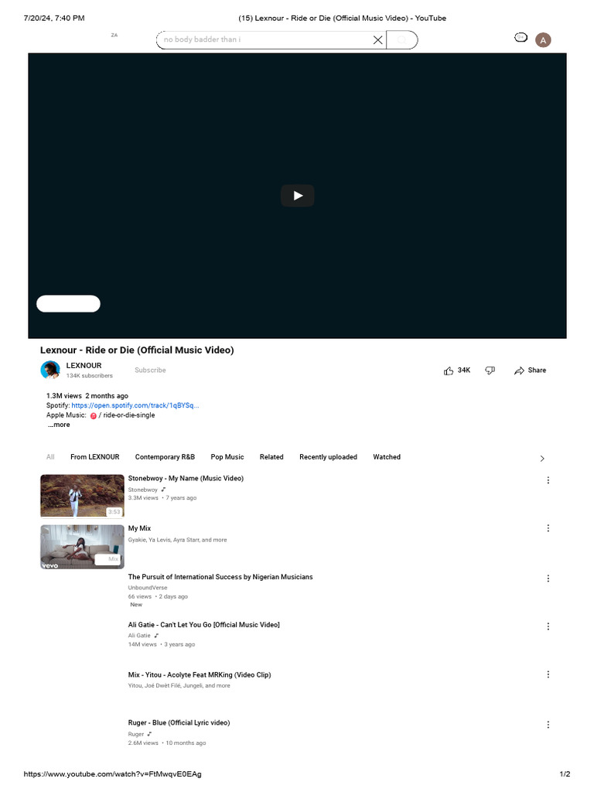The image size is (594, 792).
Task: Open the notifications bell icon
Action: click(x=521, y=37)
